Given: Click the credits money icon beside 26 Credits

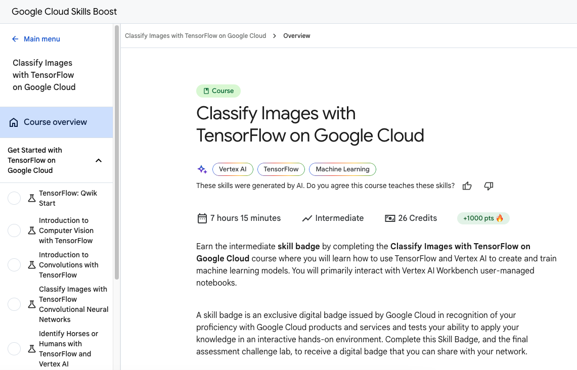Looking at the screenshot, I should pos(390,218).
